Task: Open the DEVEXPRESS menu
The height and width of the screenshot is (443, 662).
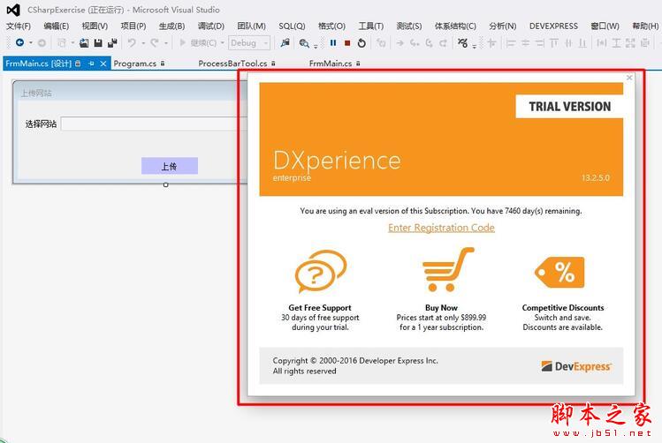Action: click(553, 26)
